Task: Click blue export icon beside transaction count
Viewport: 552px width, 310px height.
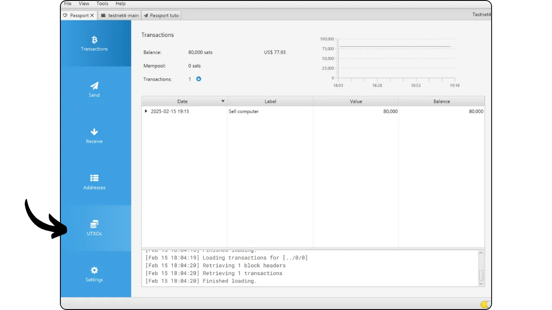Action: pyautogui.click(x=199, y=79)
